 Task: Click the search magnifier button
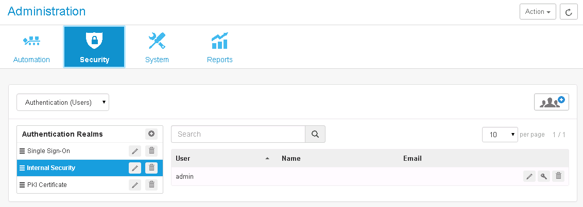point(315,134)
